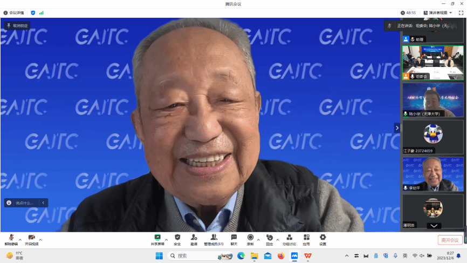Open the Apps (应用) icon
Viewport: 467px width, 263px height.
(306, 238)
